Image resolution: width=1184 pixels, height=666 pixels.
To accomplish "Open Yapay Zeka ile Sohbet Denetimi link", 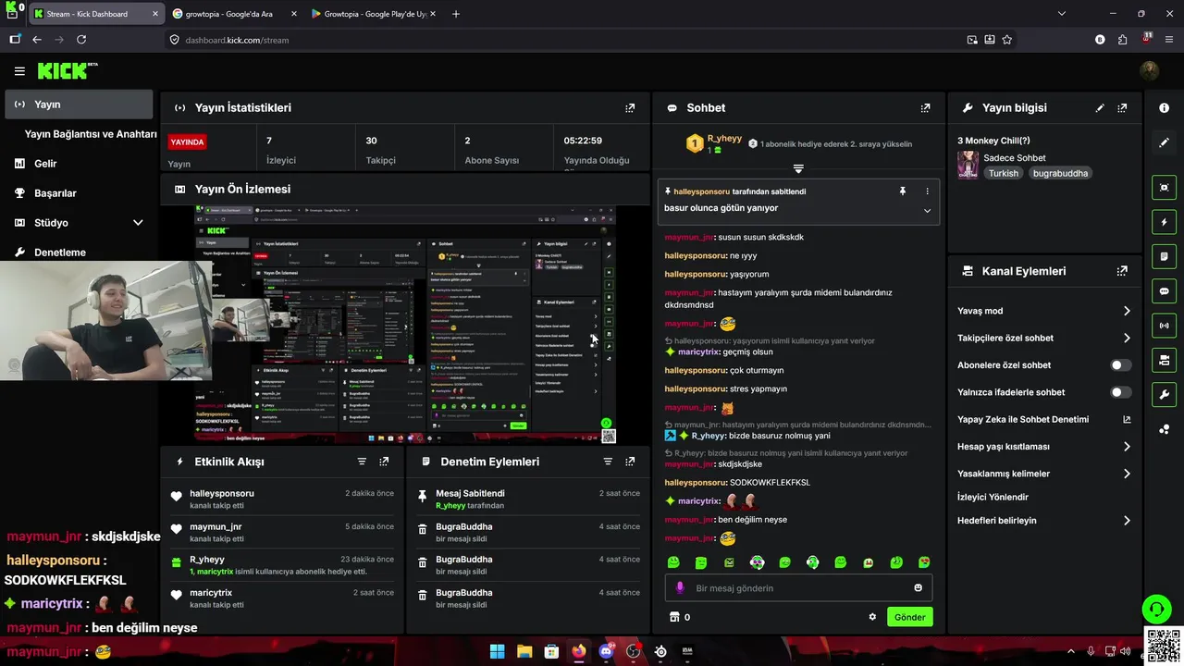I will (1044, 419).
